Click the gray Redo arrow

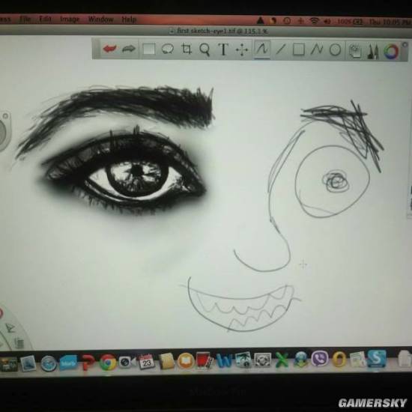[129, 49]
